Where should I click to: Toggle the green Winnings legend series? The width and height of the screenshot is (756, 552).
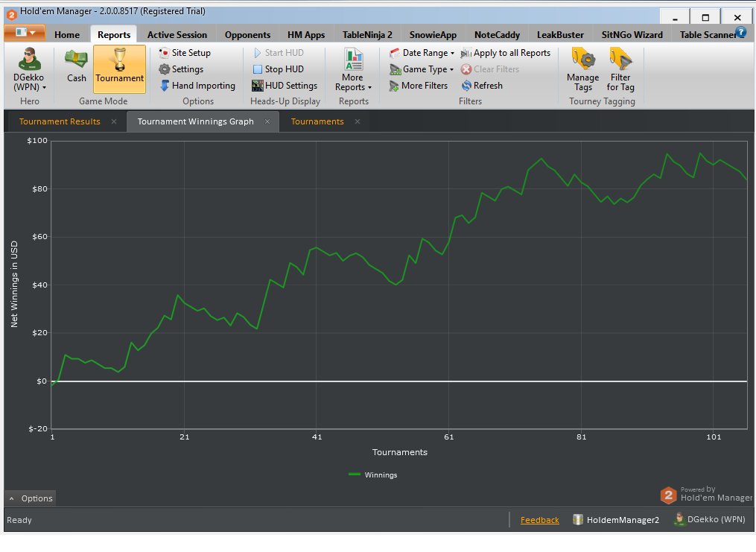372,475
